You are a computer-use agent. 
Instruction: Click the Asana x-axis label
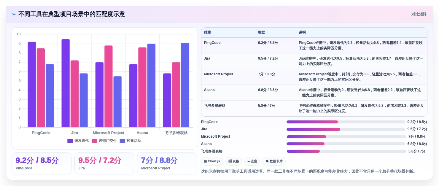142,133
